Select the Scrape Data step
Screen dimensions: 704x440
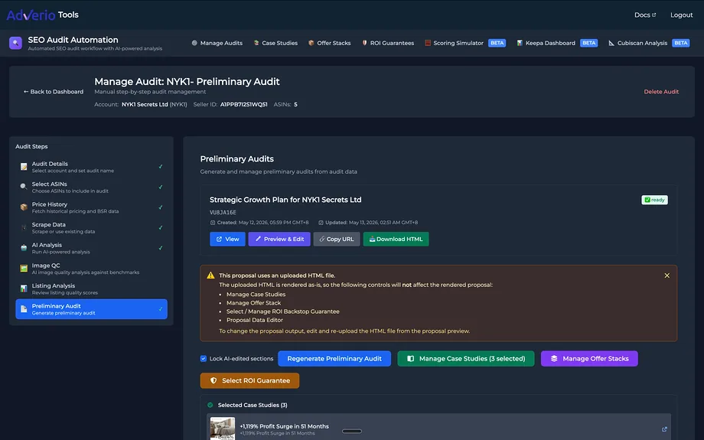[x=91, y=227]
